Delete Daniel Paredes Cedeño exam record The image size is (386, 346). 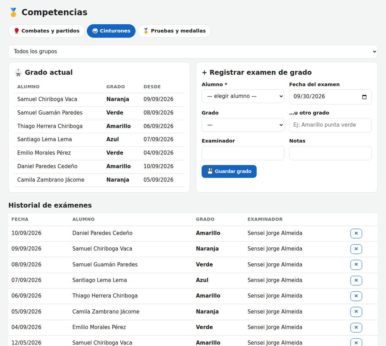(356, 233)
